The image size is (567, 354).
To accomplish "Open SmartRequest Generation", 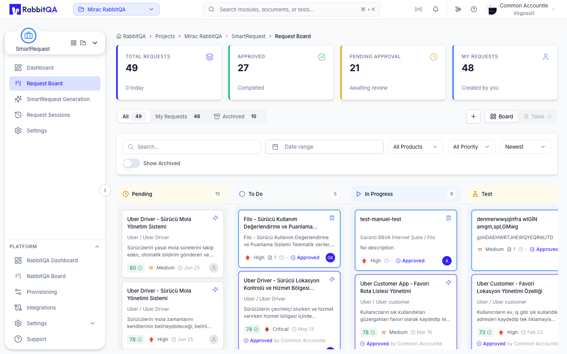I will tap(55, 99).
